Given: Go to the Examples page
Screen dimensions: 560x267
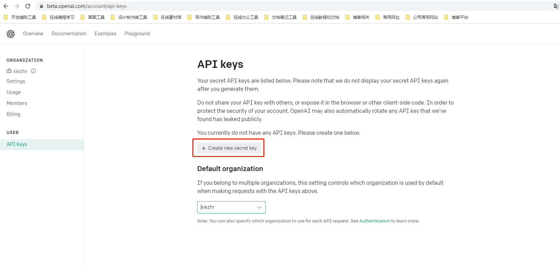Looking at the screenshot, I should [105, 34].
